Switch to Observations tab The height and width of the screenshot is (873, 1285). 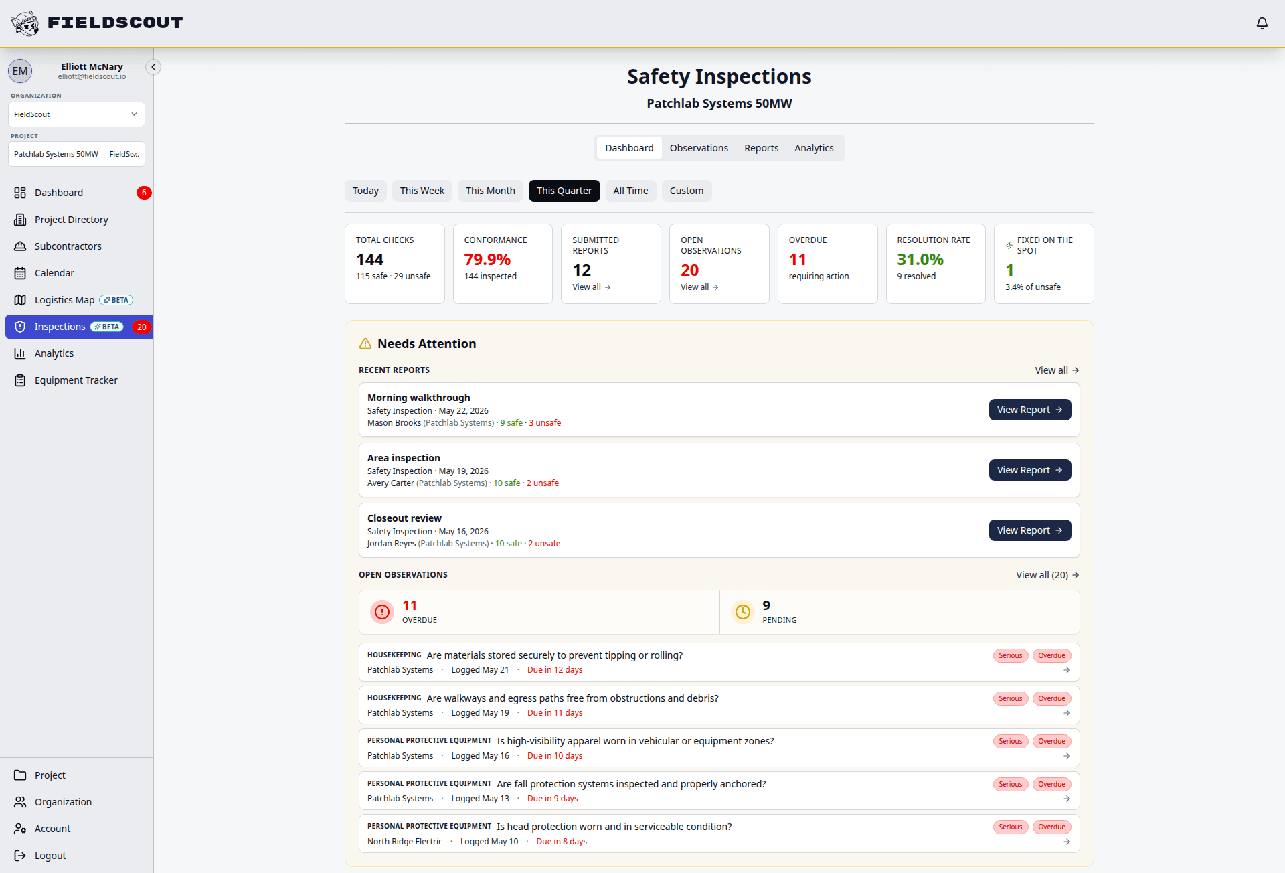pos(699,148)
